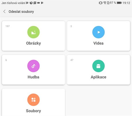
Task: Tap the 3 count on Videa card
Action: click(x=71, y=26)
